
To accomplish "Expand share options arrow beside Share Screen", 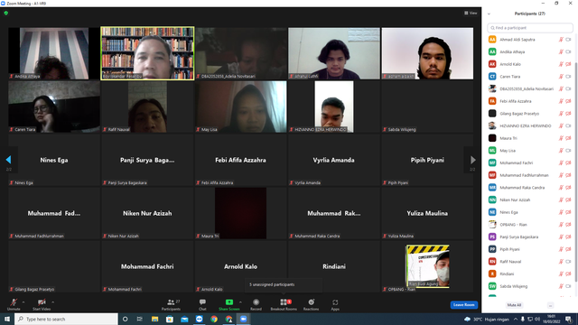I will (x=240, y=302).
